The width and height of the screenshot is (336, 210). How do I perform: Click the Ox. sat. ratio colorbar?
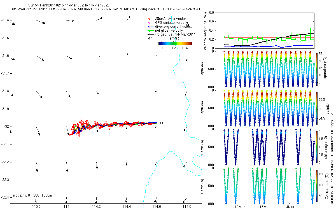317,185
